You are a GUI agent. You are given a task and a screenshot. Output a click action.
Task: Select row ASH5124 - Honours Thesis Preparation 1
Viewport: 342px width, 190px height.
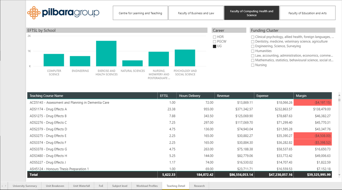click(x=180, y=169)
